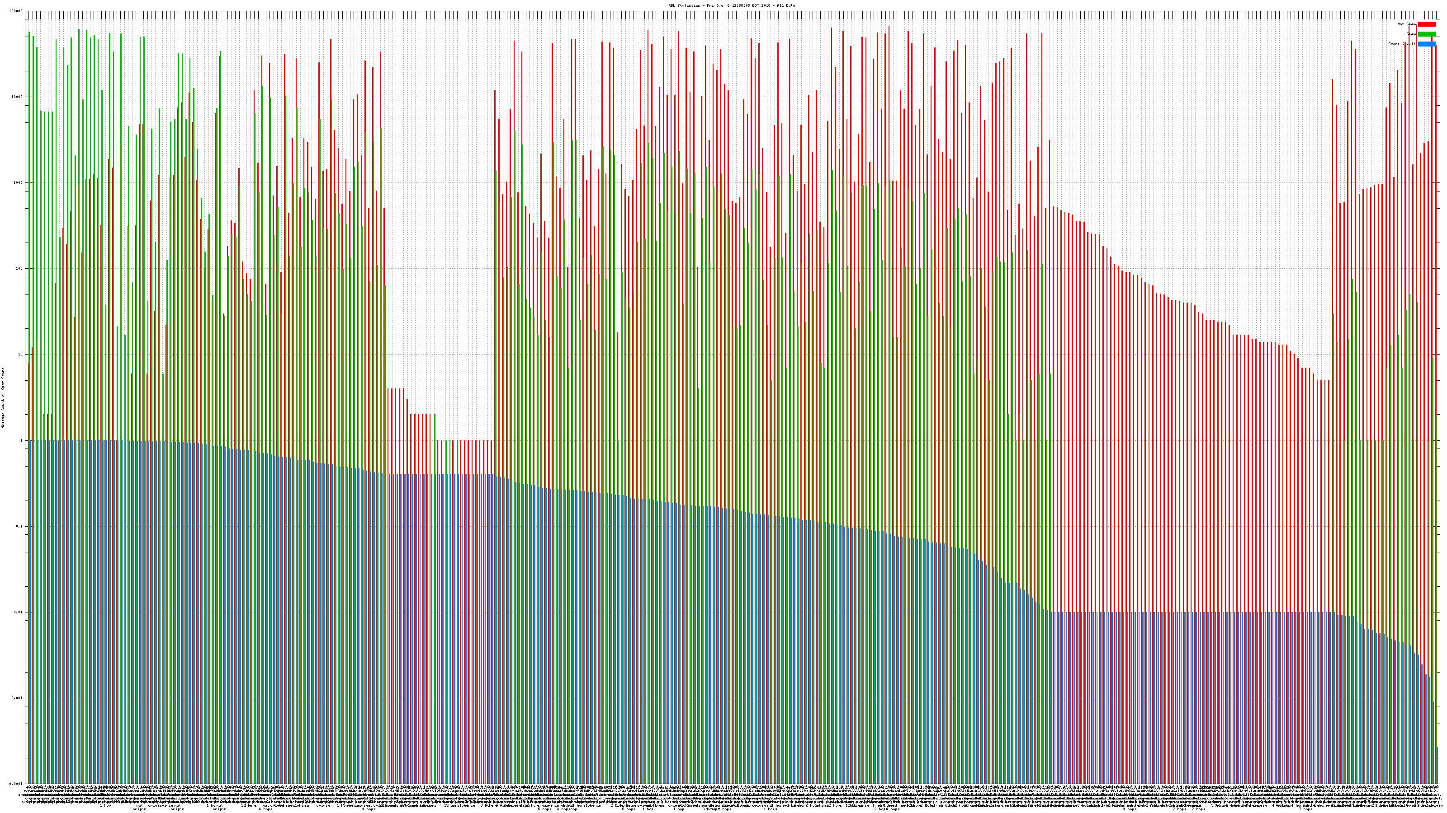Click the 100 y-axis tick label
This screenshot has height=813, width=1447.
pyautogui.click(x=19, y=269)
